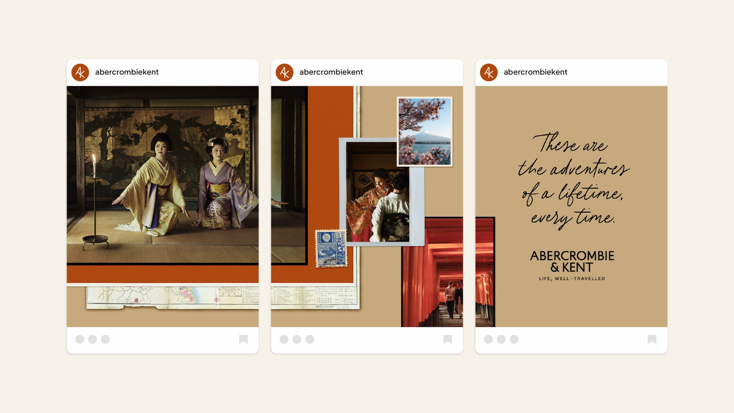Click third gray dot under third post

pos(514,339)
